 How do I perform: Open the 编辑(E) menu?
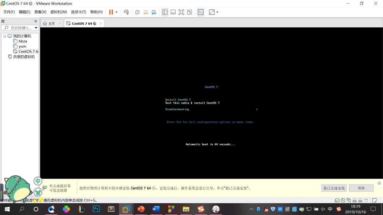tap(24, 12)
